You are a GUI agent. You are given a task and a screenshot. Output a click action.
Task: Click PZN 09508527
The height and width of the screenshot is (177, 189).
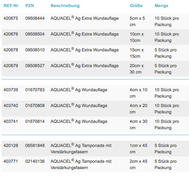point(35,66)
